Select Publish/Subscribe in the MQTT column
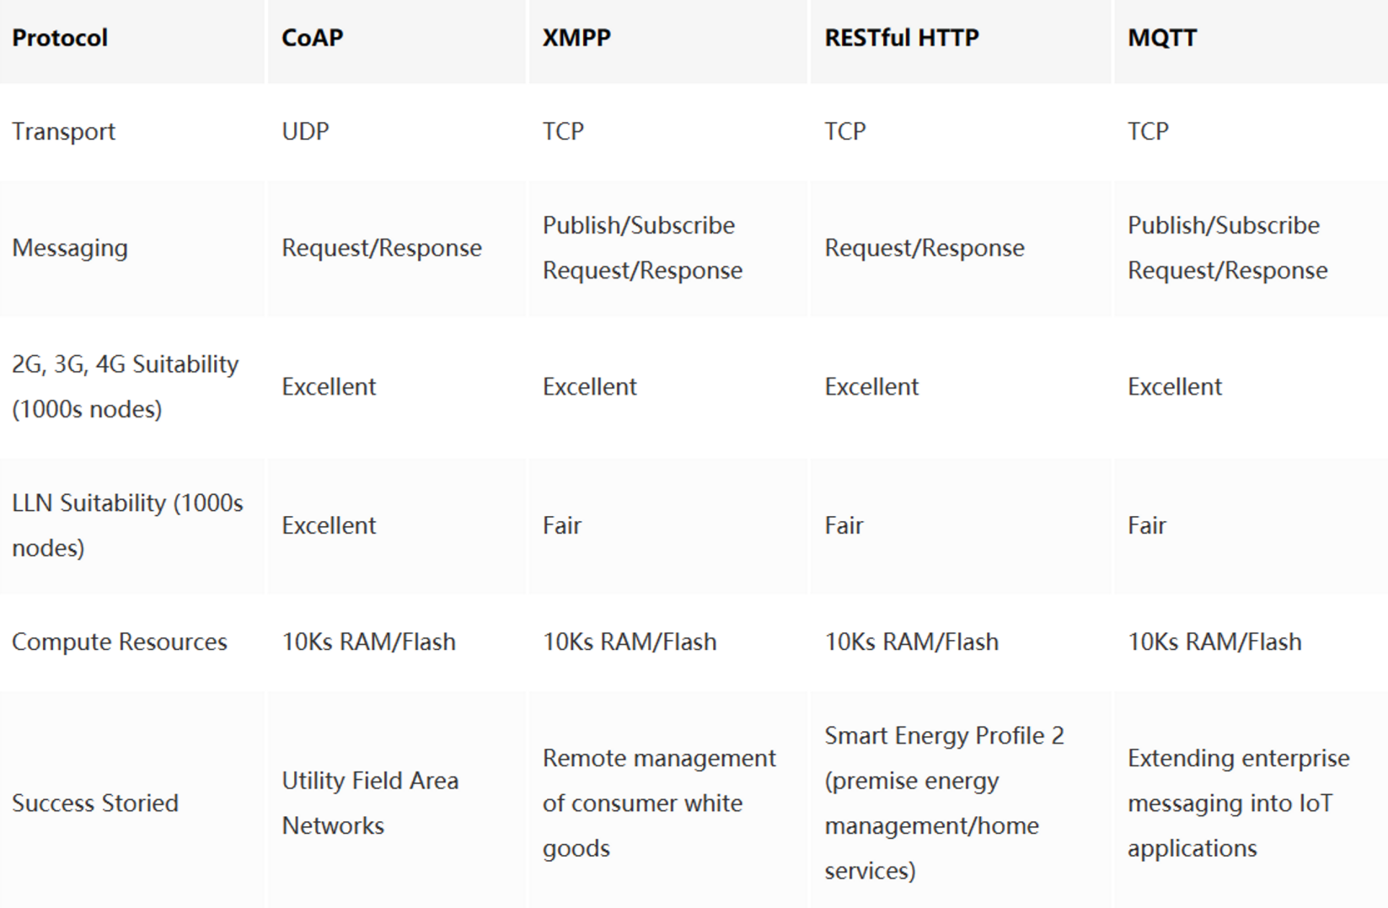 1223,226
